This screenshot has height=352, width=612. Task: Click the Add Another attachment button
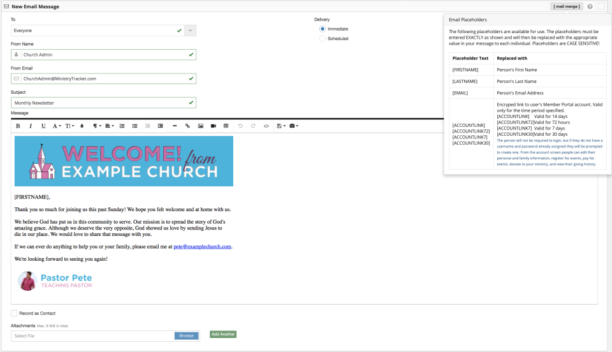(x=223, y=334)
